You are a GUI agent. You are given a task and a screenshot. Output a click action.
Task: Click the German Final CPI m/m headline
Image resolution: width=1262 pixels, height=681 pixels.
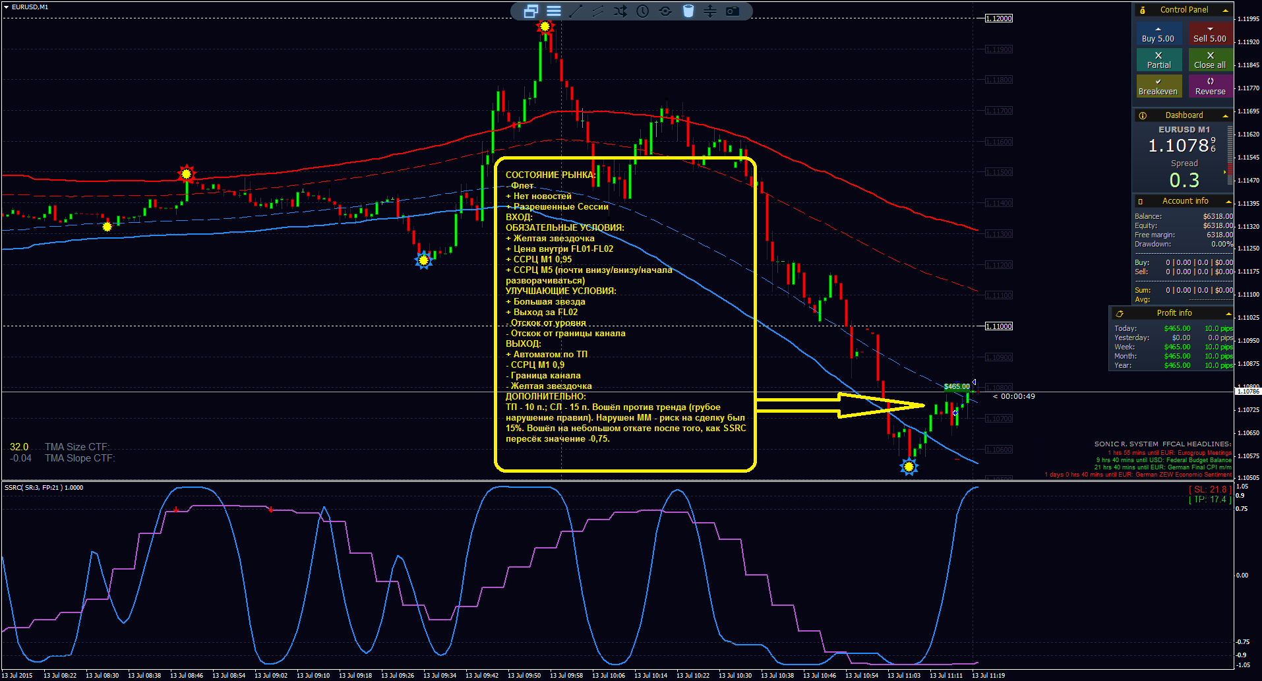coord(1162,467)
